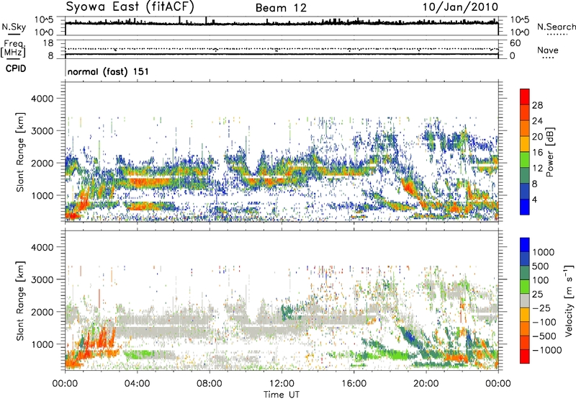The image size is (576, 399).
Task: Pick the yellow segment of the power colorbar
Action: (525, 144)
